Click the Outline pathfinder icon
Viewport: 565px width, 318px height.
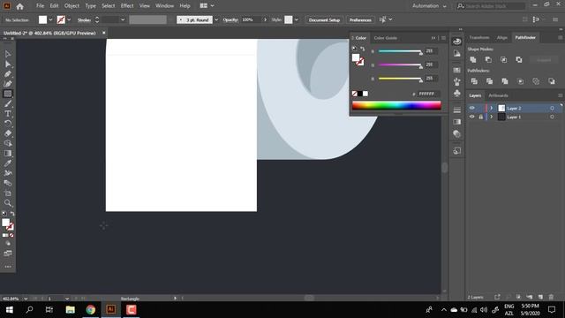tap(536, 81)
